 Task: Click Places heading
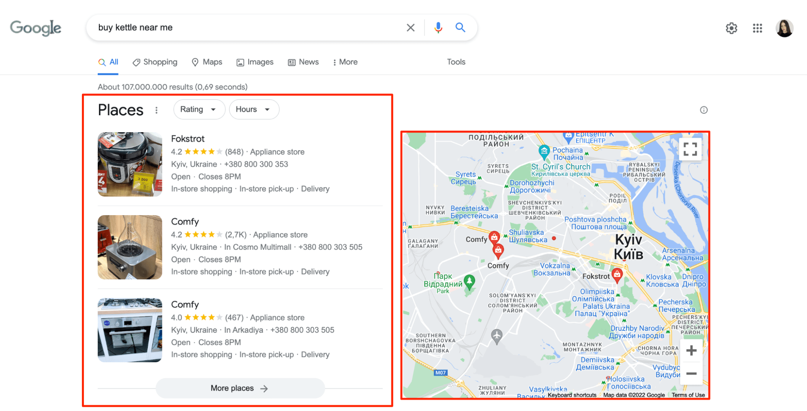coord(121,110)
